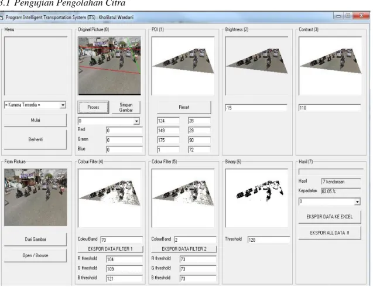Open the dropdown in the Hasil panel
Image resolution: width=373 pixels, height=287 pixels.
click(x=357, y=202)
